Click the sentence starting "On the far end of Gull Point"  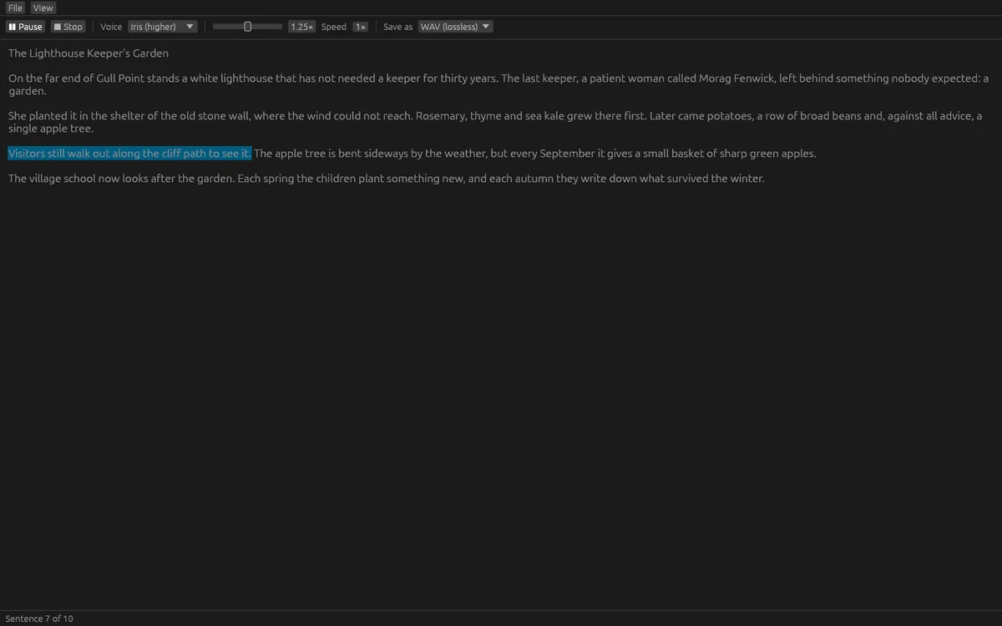(x=253, y=78)
